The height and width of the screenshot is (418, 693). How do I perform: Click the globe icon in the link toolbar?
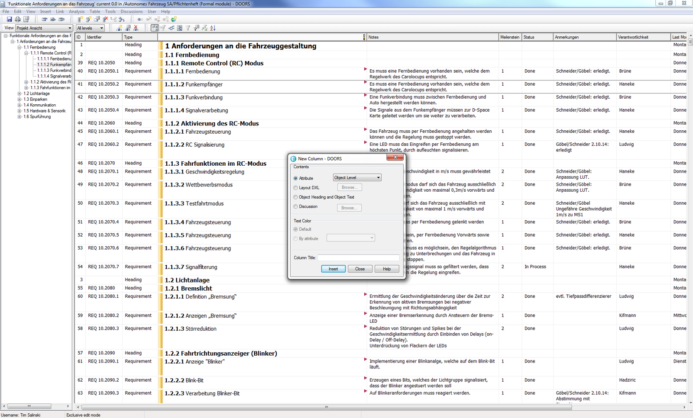coord(174,19)
